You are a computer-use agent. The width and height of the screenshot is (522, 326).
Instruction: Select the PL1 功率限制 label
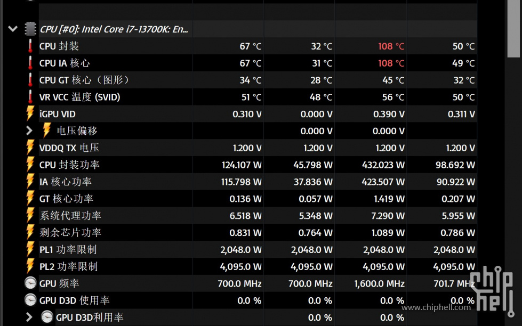point(68,249)
